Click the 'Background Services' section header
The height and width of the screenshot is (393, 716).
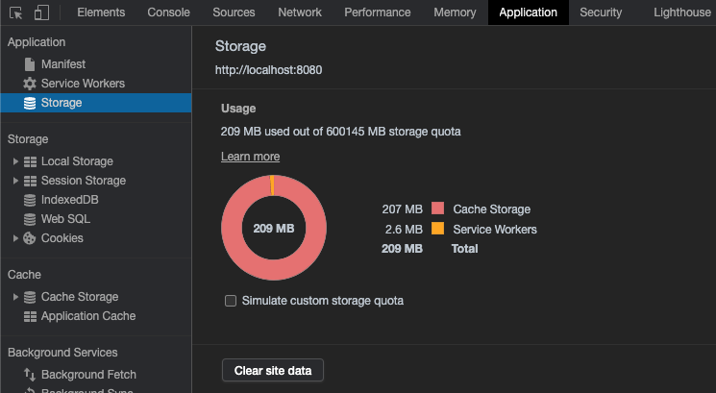pos(62,353)
